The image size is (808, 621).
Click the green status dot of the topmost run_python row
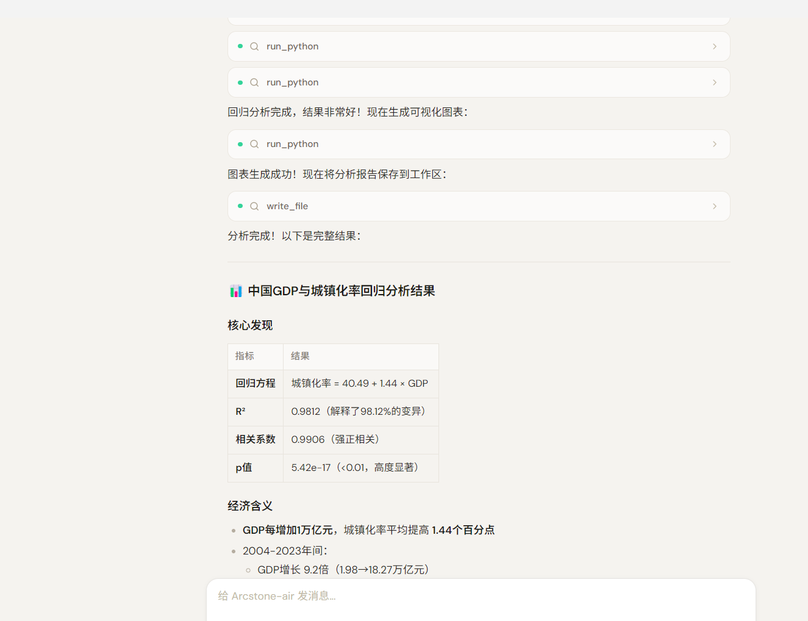[240, 46]
